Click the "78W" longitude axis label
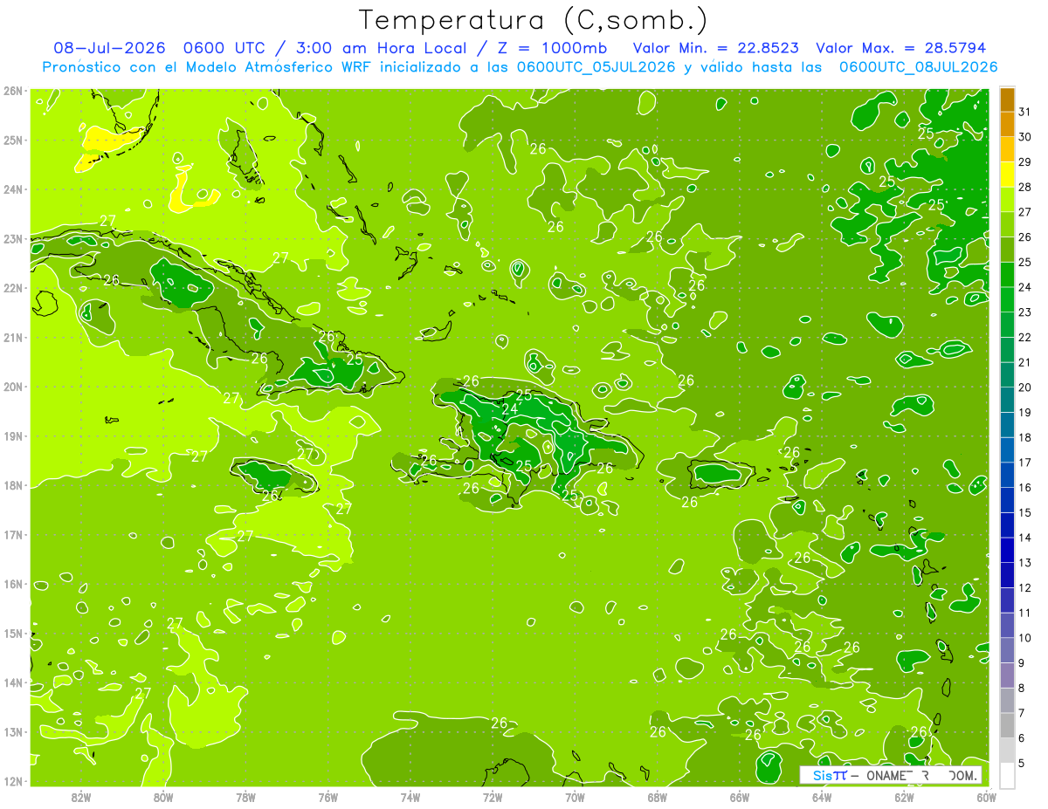Screen dimensions: 1048x809 pos(245,797)
